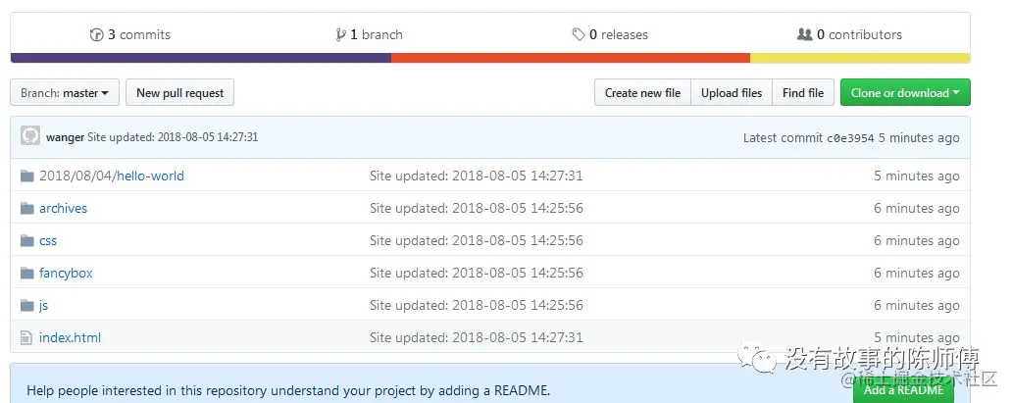Click the purple segment of language bar
Screen dimensions: 1012x403
point(201,58)
